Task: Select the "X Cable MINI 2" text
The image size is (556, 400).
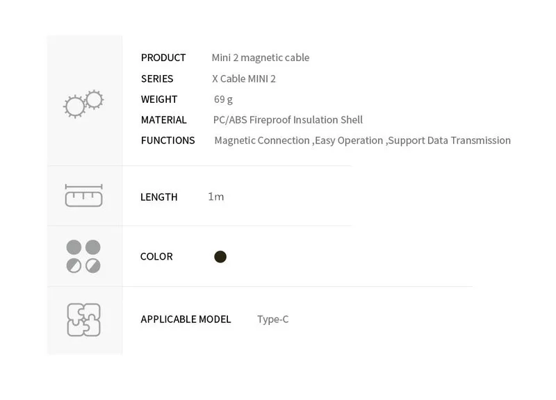Action: pyautogui.click(x=244, y=78)
